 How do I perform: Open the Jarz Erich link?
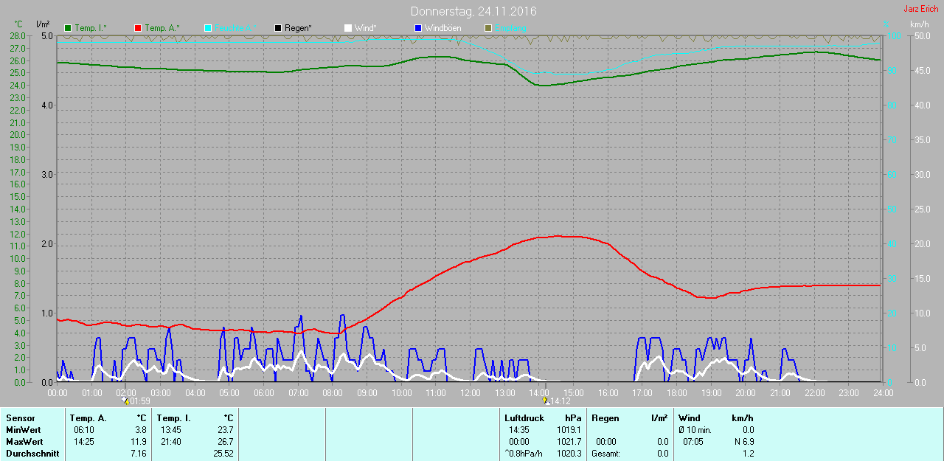(x=921, y=9)
